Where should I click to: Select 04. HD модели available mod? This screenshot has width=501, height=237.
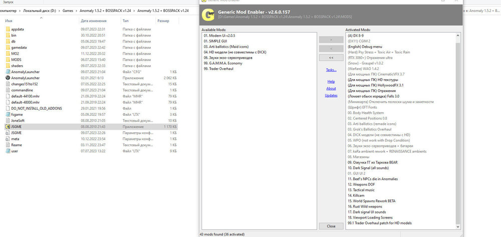pyautogui.click(x=235, y=52)
